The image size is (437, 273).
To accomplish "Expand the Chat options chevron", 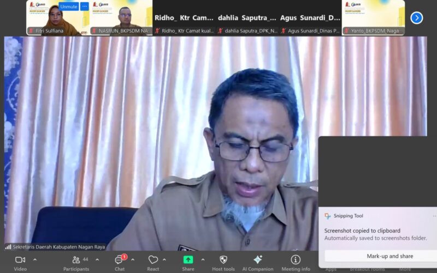I will [133, 260].
